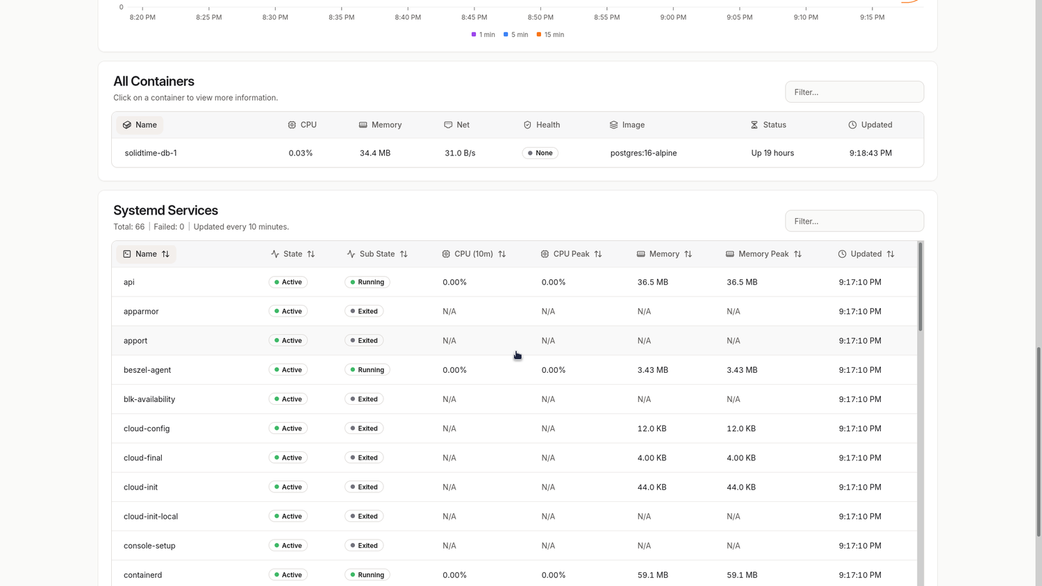Click the Up 19 hours status cell
Image resolution: width=1042 pixels, height=586 pixels.
point(772,153)
